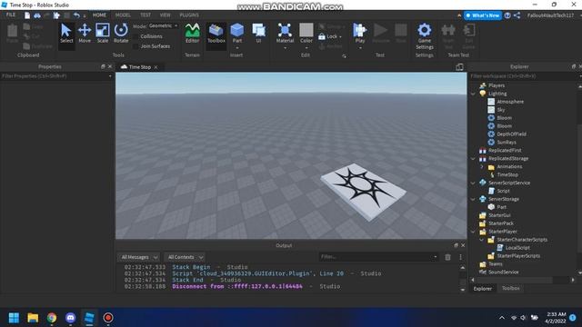The image size is (582, 327).
Task: Click Bandicam recorder taskbar icon
Action: coord(108,318)
